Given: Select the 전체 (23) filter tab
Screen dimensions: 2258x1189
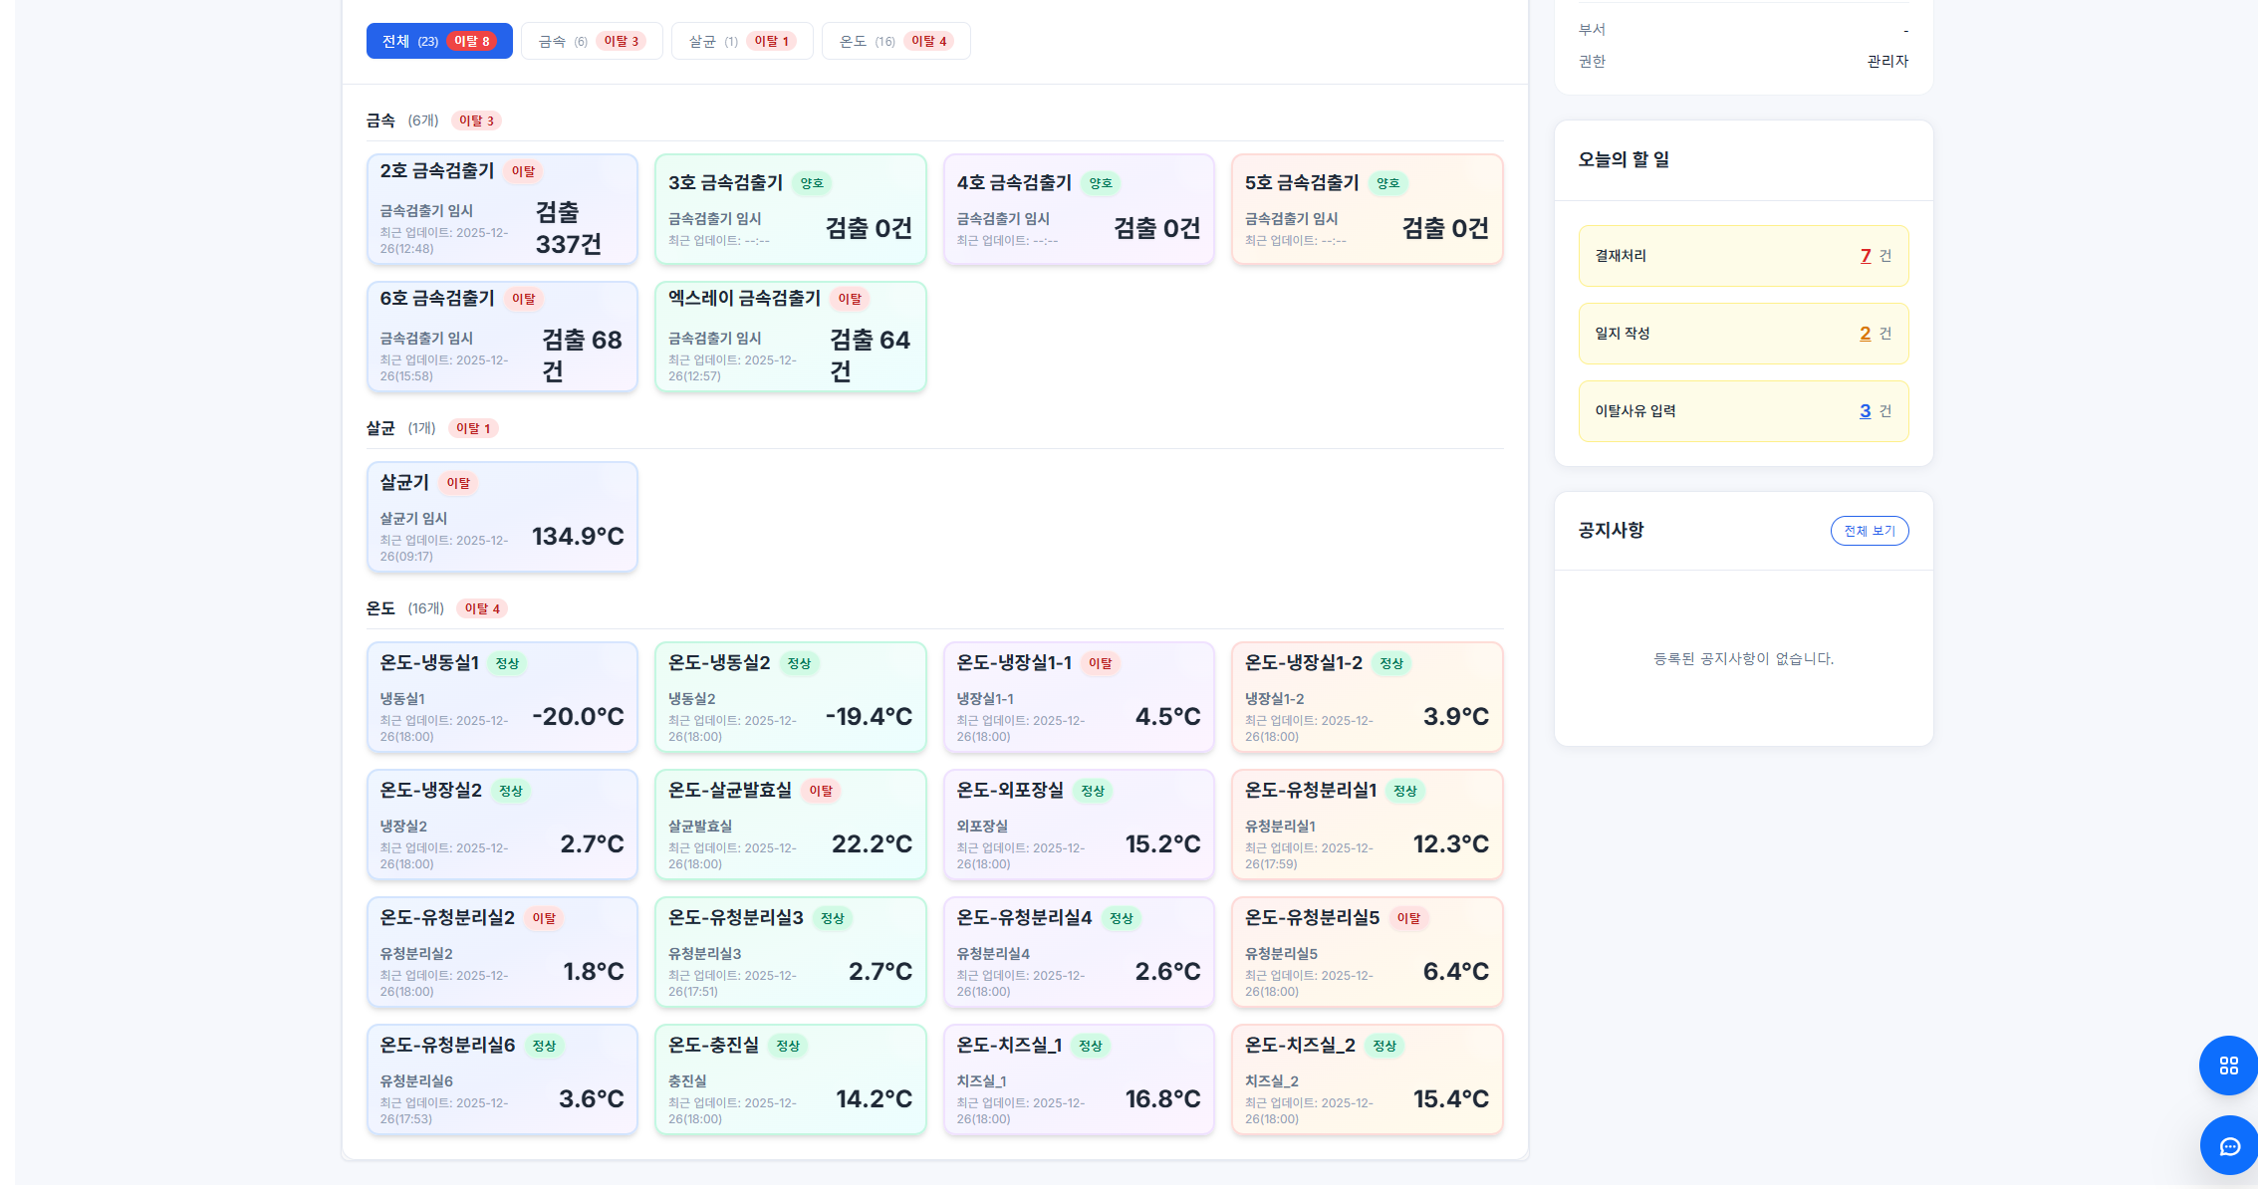Looking at the screenshot, I should click(438, 41).
